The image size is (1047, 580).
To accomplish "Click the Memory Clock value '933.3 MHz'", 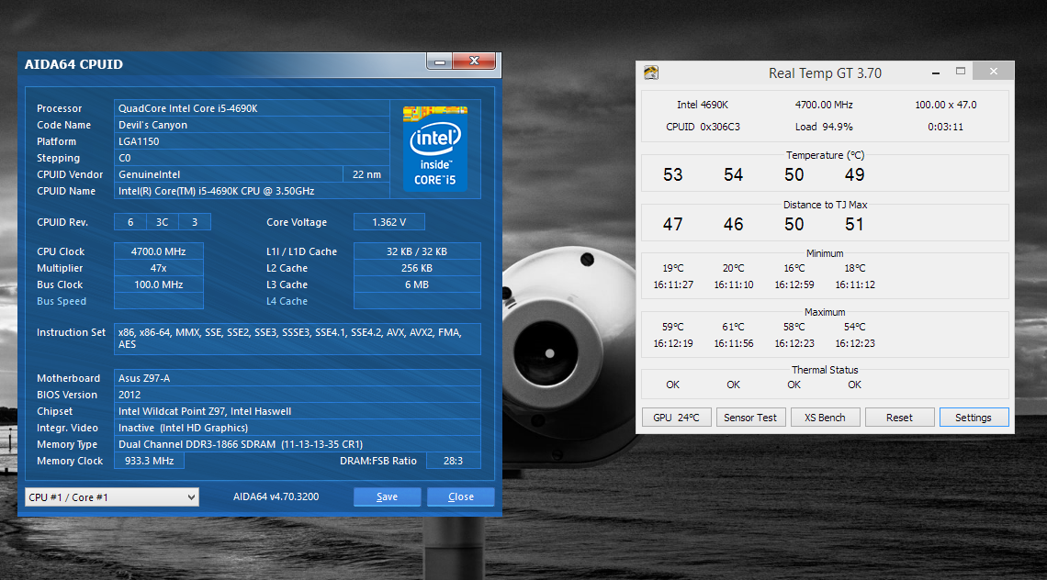I will (149, 461).
